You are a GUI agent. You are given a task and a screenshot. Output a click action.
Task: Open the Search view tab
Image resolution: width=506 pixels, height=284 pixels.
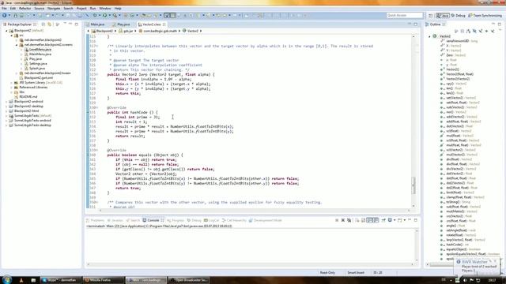[x=133, y=221]
